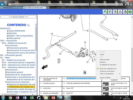Collapse 1C - Dispositivos eléctricos del motor
Image resolution: width=133 pixels, height=100 pixels.
click(x=3, y=67)
